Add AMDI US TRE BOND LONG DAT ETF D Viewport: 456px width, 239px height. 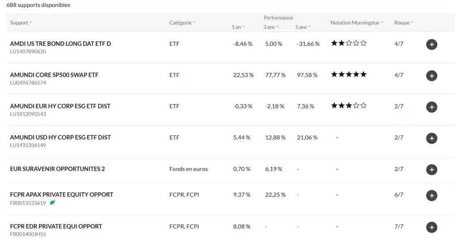pyautogui.click(x=432, y=45)
